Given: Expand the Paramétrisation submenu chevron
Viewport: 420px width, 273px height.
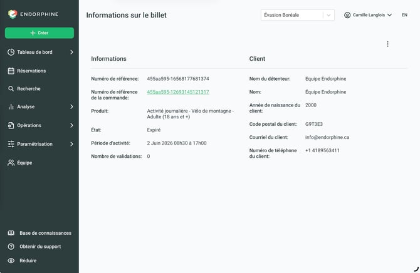Looking at the screenshot, I should click(71, 144).
